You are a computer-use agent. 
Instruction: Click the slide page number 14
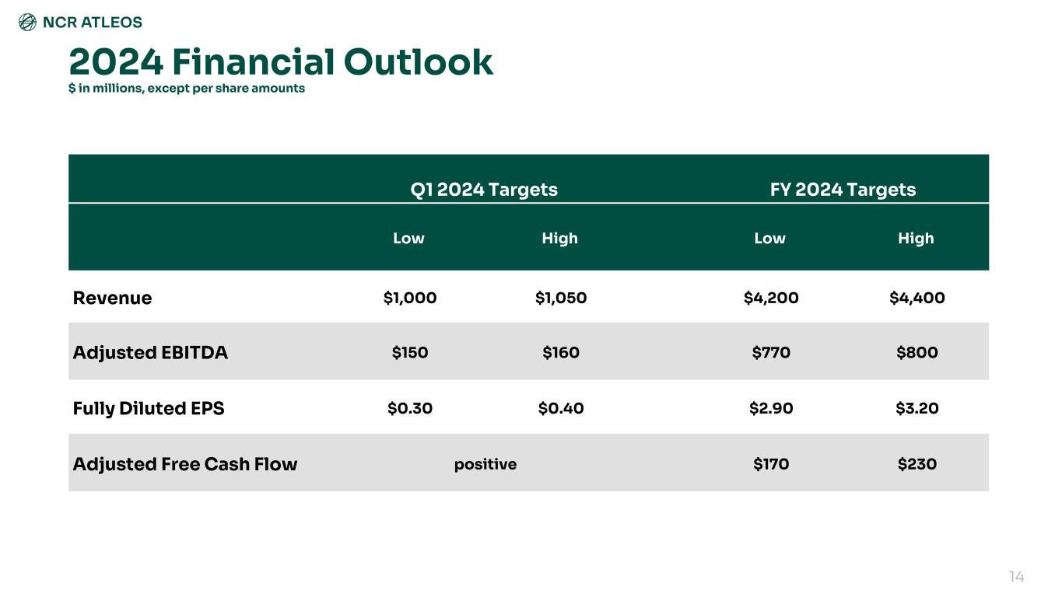tap(1016, 577)
